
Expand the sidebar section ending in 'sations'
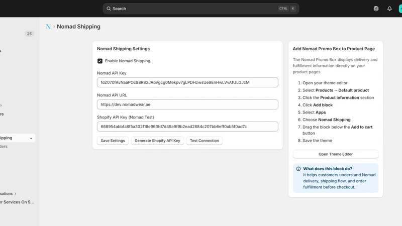click(x=8, y=193)
